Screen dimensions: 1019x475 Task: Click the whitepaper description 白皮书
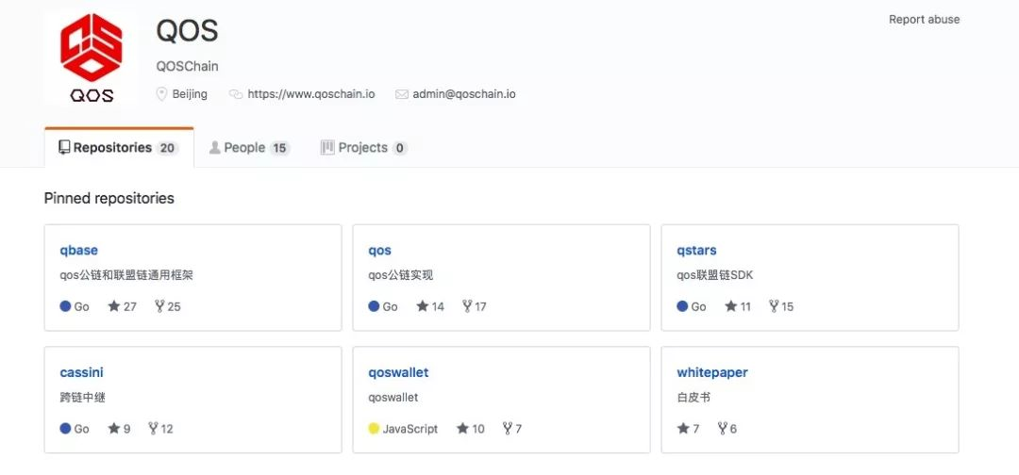coord(693,397)
